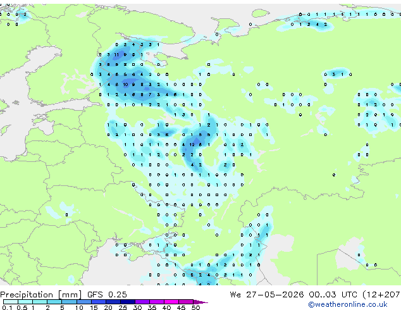The width and height of the screenshot is (401, 310).
Task: Click the 'We 27-05-2026' date text
Action: (x=267, y=295)
